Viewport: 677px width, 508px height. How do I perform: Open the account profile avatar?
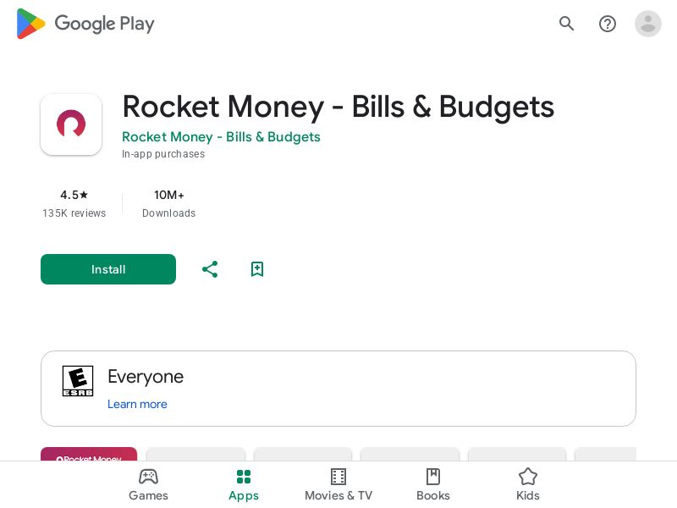coord(647,24)
